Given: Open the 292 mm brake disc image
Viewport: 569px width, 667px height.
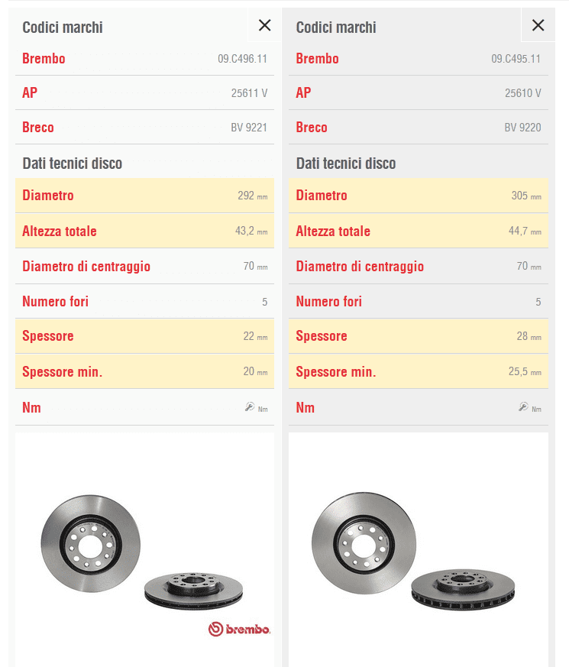Looking at the screenshot, I should tap(144, 549).
